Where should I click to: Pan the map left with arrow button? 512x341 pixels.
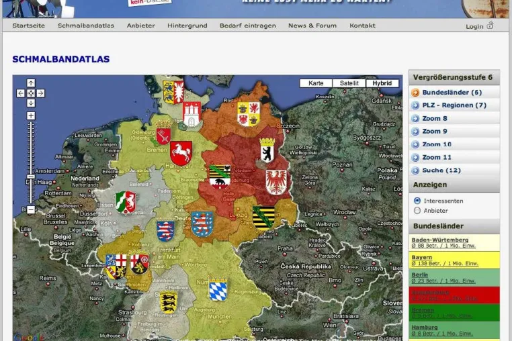21,93
